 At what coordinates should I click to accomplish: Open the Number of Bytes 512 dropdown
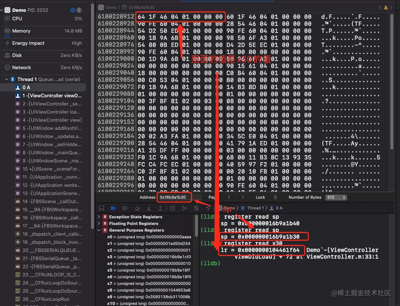click(x=336, y=197)
